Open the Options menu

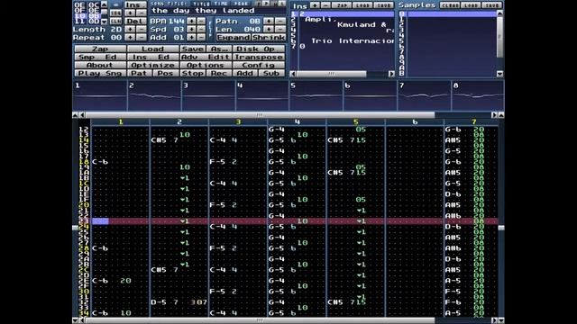point(206,65)
